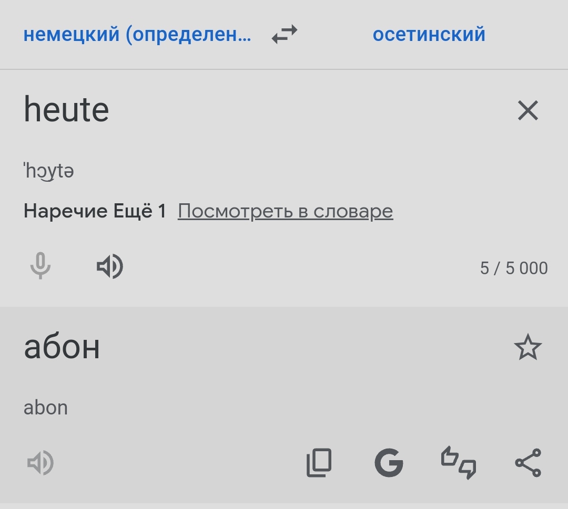Start voice input with microphone
This screenshot has width=568, height=509.
pos(40,266)
